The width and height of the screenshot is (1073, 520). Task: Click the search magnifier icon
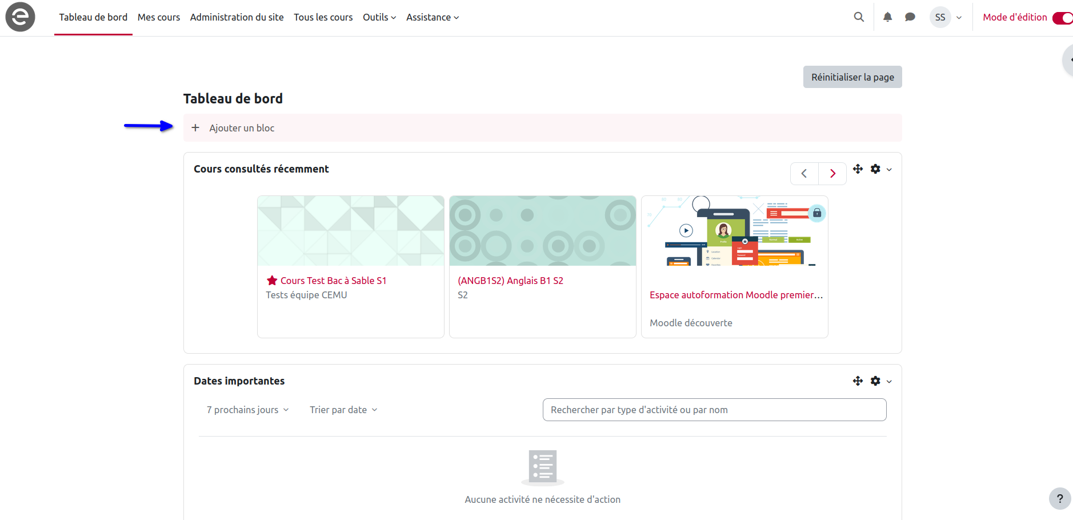pos(859,17)
